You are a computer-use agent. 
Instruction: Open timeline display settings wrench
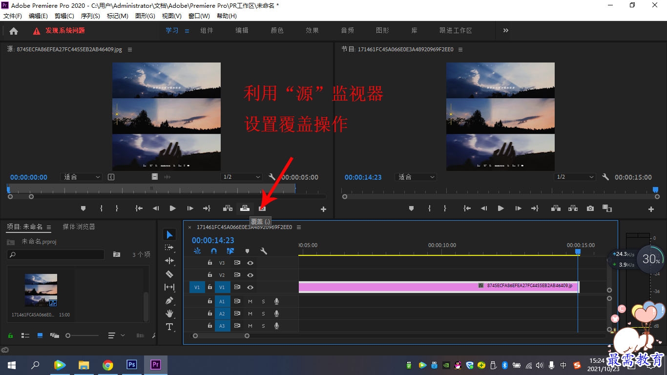pyautogui.click(x=264, y=251)
